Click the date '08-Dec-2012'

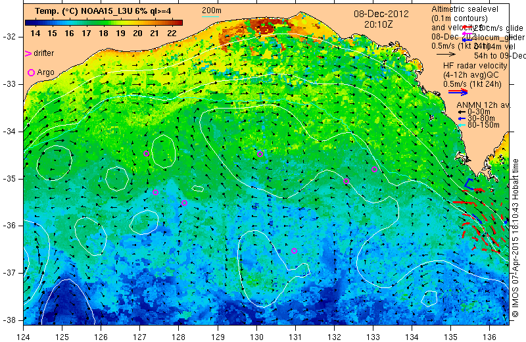point(381,14)
